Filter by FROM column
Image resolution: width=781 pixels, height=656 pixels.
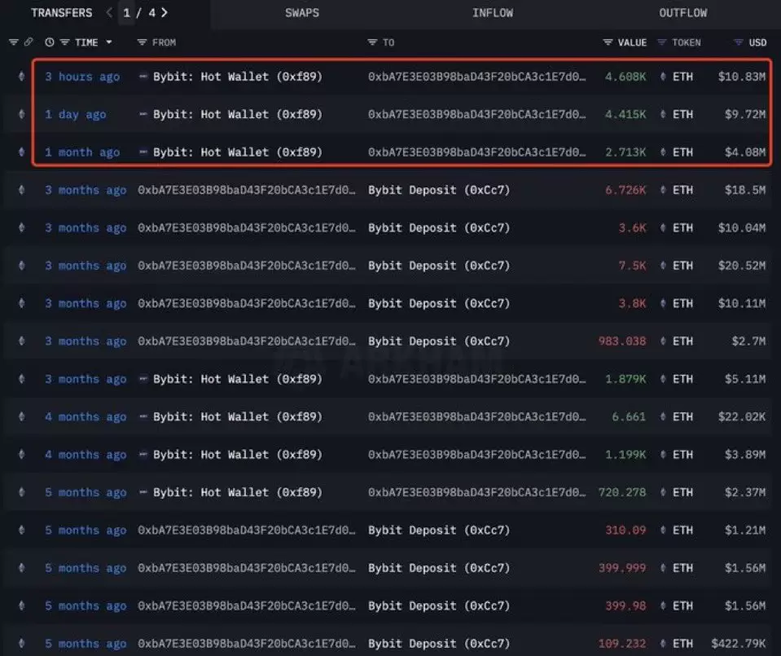(x=142, y=42)
